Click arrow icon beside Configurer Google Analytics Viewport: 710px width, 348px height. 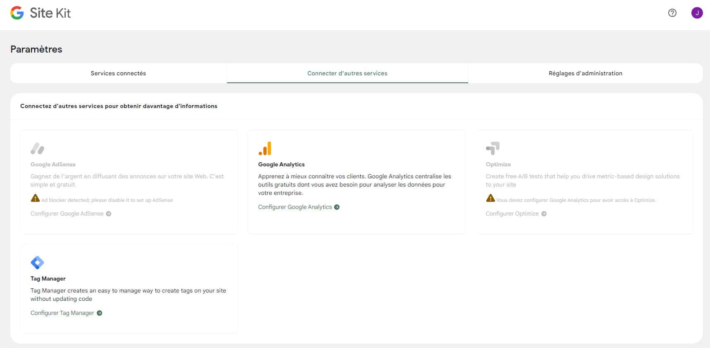pyautogui.click(x=337, y=207)
